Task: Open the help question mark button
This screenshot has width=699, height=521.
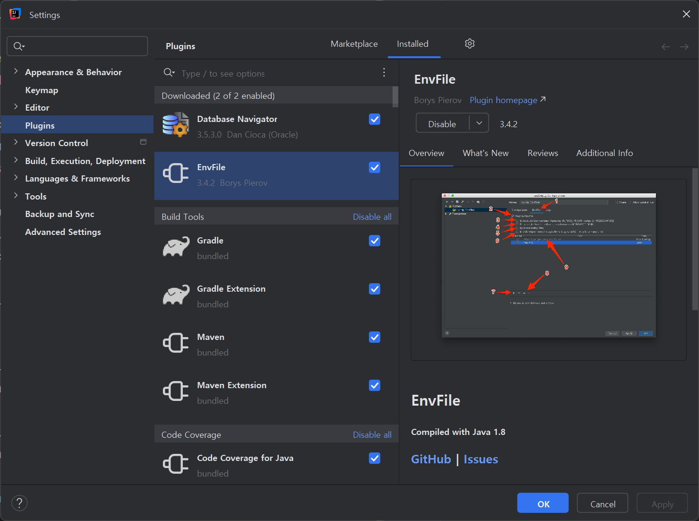Action: (x=19, y=503)
